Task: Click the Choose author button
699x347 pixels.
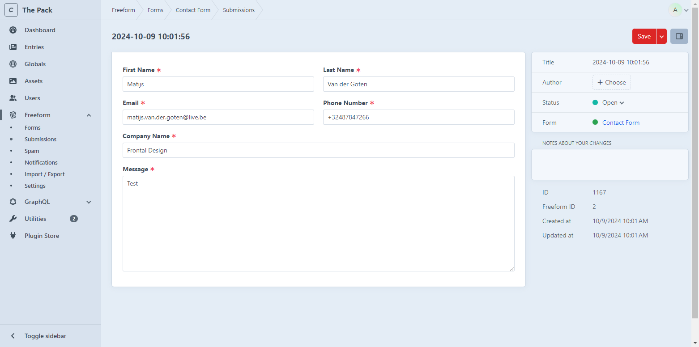Action: click(611, 82)
